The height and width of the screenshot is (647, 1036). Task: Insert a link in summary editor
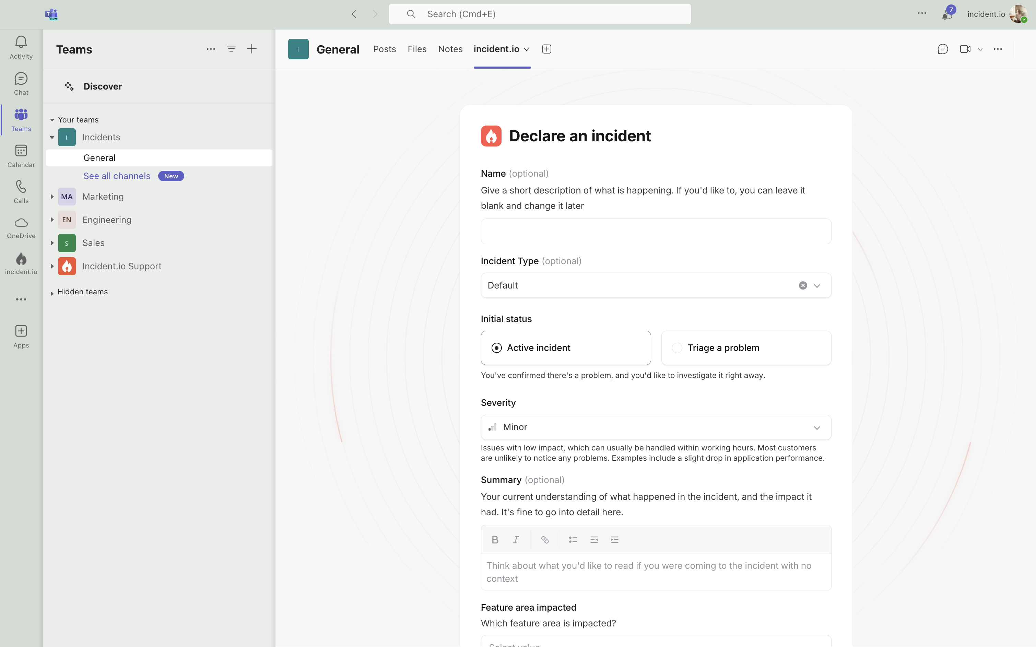point(545,540)
